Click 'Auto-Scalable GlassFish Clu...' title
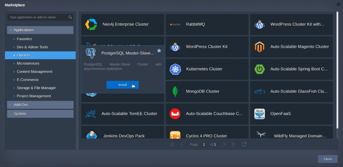 click(299, 91)
